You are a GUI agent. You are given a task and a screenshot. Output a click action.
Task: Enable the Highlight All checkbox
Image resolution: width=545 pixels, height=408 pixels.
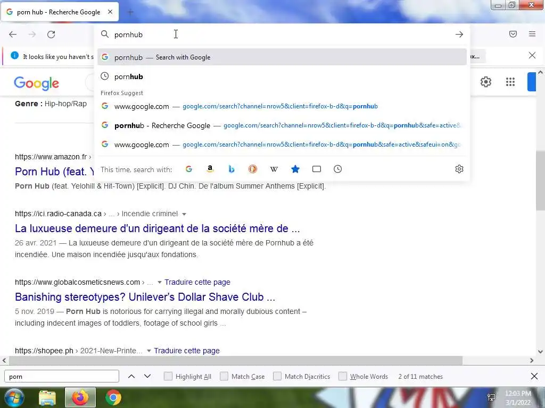coord(168,376)
